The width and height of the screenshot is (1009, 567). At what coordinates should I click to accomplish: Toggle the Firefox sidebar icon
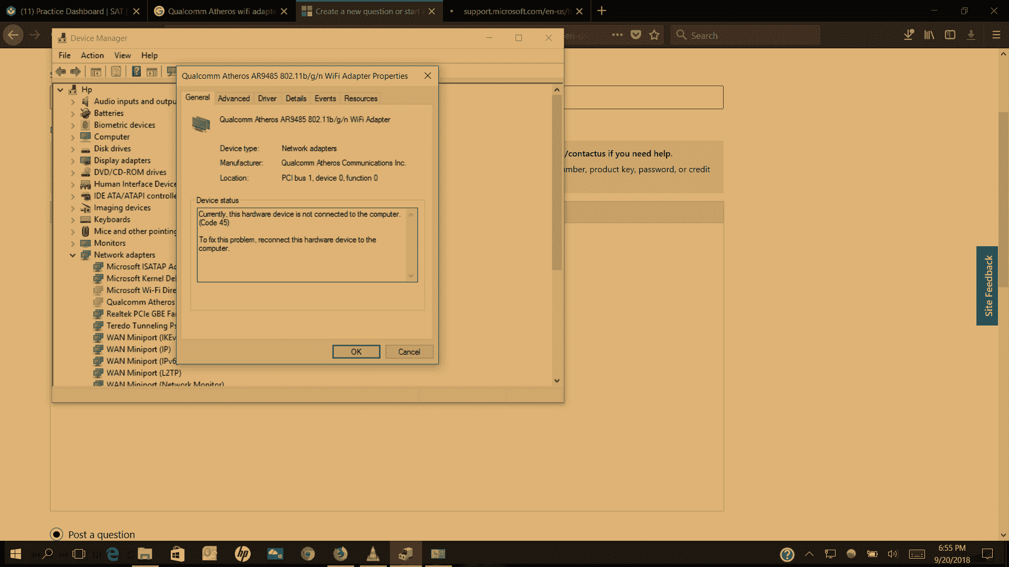click(950, 35)
